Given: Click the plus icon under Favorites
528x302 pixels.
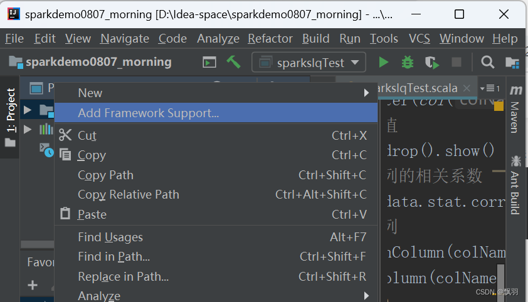Looking at the screenshot, I should [33, 285].
